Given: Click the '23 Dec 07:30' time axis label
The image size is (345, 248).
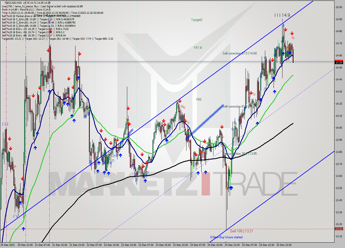Looking at the screenshot, I should click(x=146, y=245).
